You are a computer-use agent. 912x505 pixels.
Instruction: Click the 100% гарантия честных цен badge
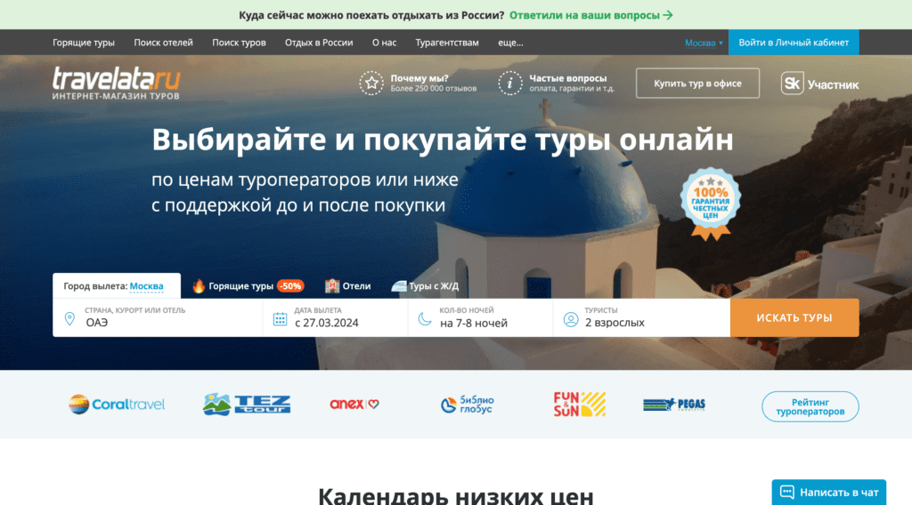[710, 204]
